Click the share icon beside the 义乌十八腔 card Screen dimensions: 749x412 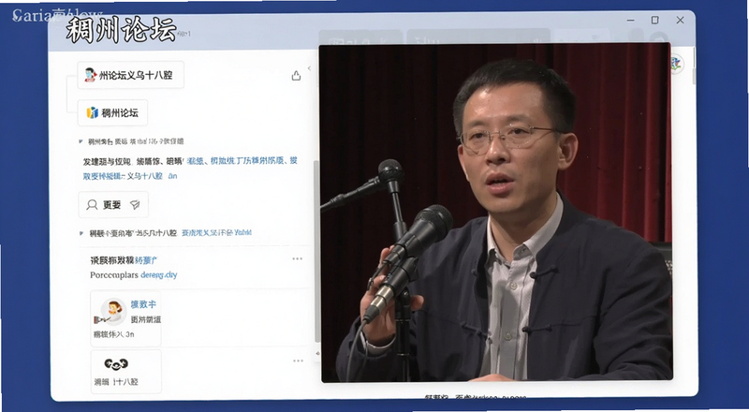pyautogui.click(x=296, y=76)
